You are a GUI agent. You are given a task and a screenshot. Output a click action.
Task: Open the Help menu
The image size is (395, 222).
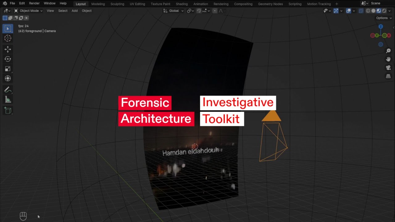pos(63,3)
